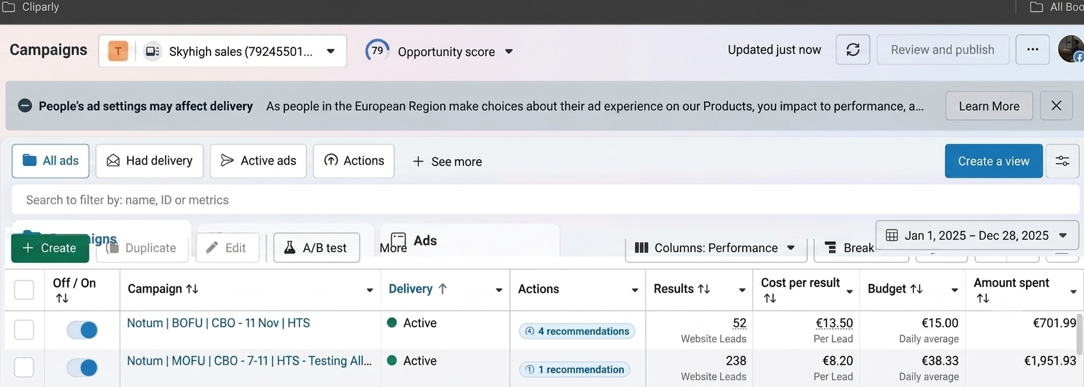1084x387 pixels.
Task: Click the Ads tab icon
Action: tap(398, 241)
